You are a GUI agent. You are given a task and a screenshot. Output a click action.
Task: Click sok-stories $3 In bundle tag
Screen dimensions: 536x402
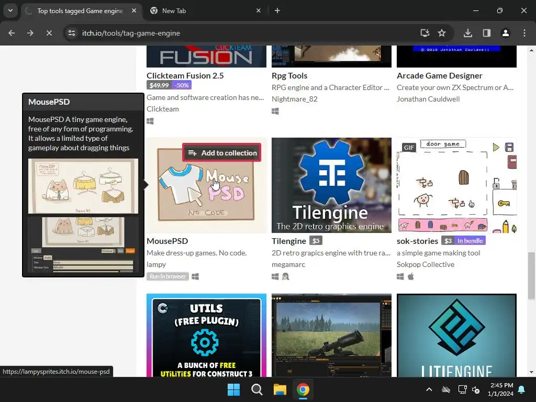[464, 241]
